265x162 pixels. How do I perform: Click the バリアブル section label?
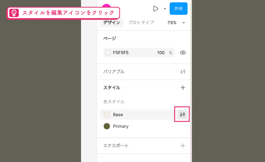[114, 72]
